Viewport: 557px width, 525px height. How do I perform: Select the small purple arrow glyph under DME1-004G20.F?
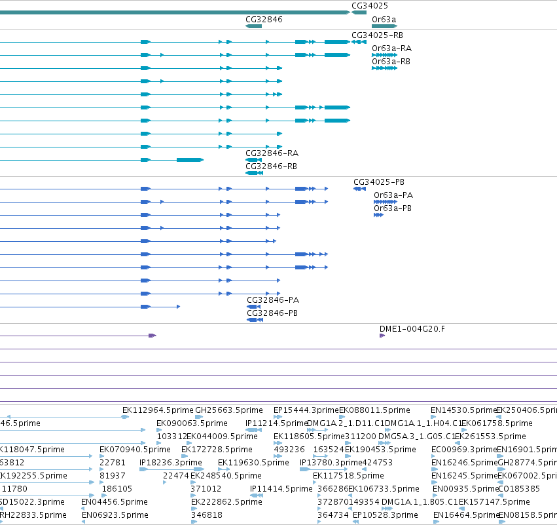[382, 336]
